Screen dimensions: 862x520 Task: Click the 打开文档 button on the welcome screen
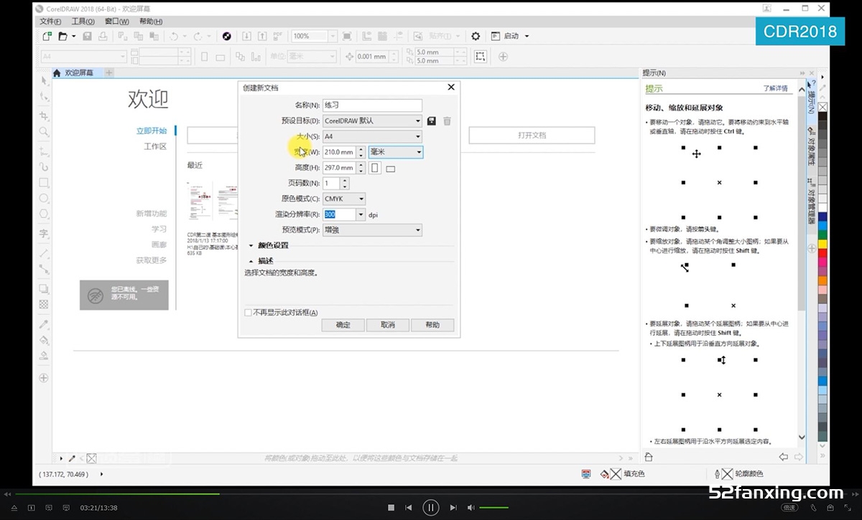(532, 136)
